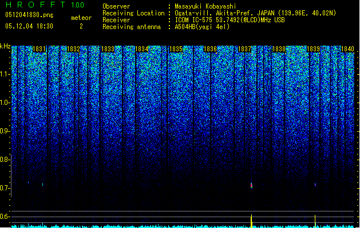Click the 1839 time marker
Viewport: 360px width, 228px height.
(x=313, y=49)
